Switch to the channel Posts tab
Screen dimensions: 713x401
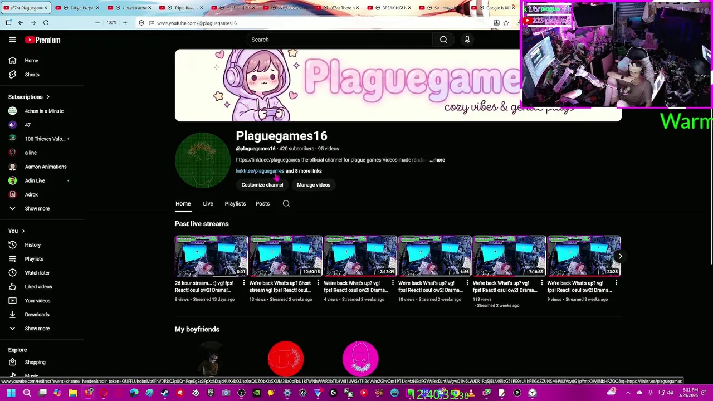(262, 204)
